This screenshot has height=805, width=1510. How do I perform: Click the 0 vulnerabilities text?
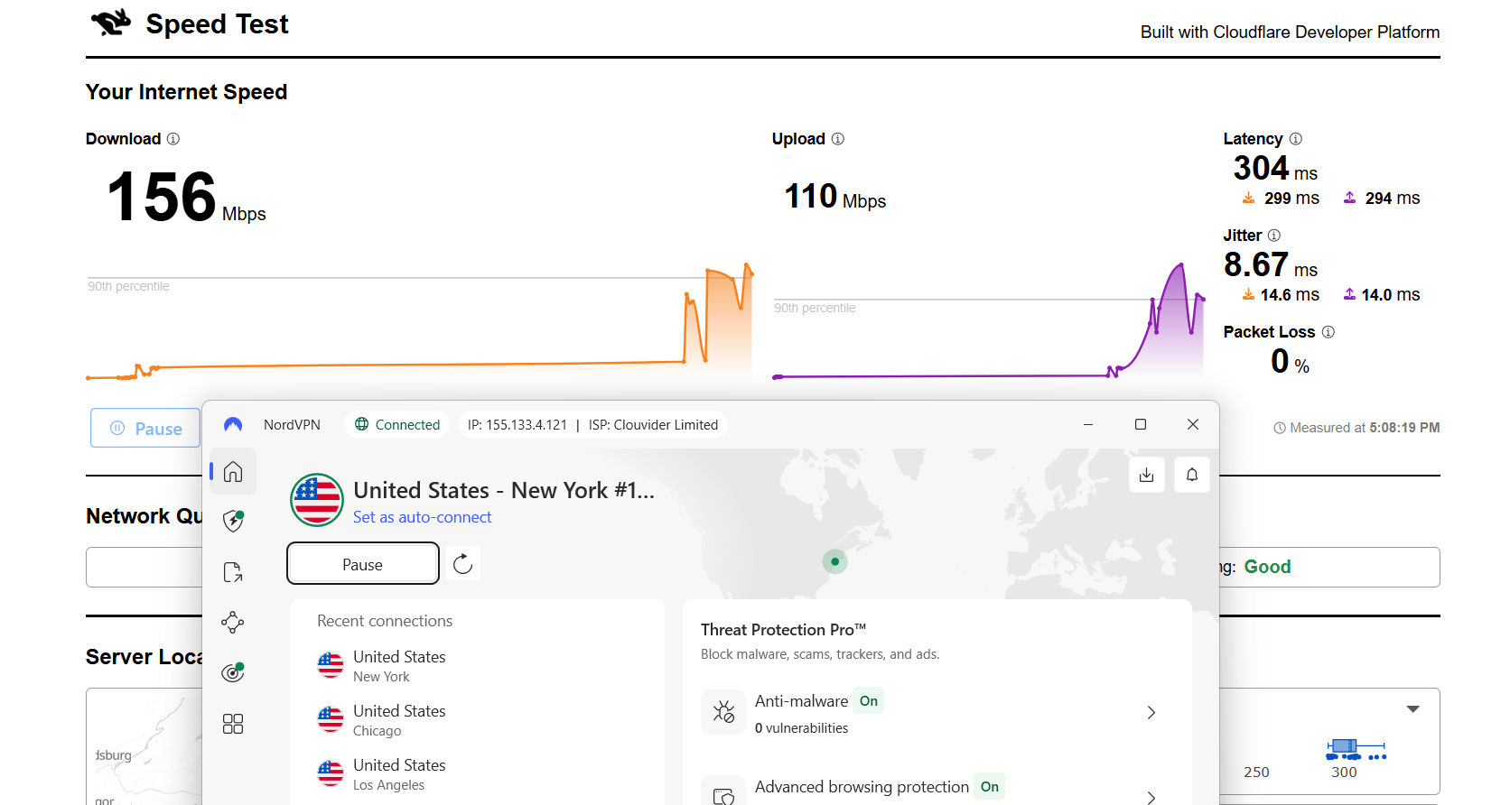(x=802, y=728)
